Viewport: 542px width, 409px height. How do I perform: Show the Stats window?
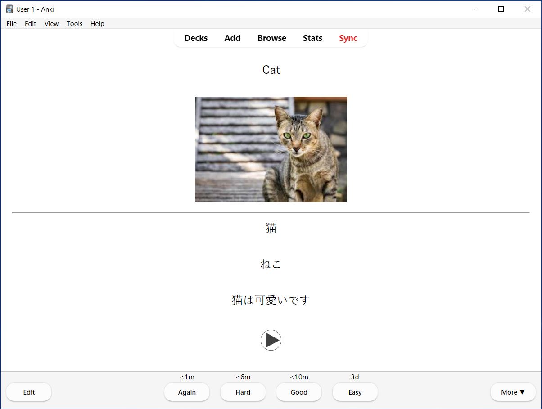coord(312,38)
